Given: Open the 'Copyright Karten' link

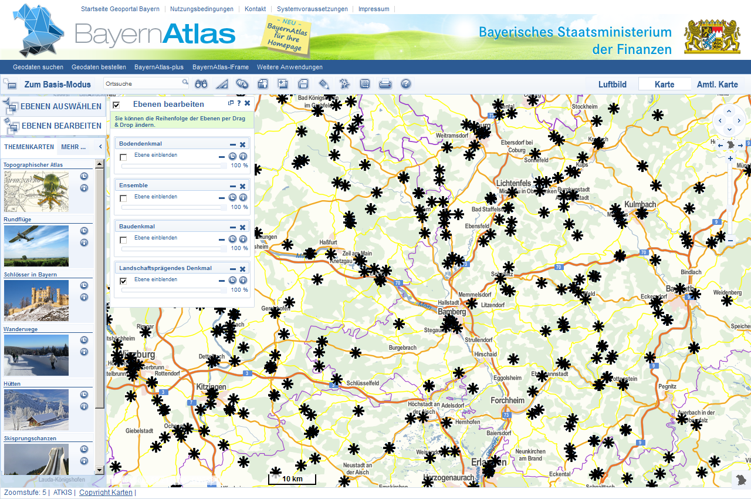Looking at the screenshot, I should click(x=106, y=493).
